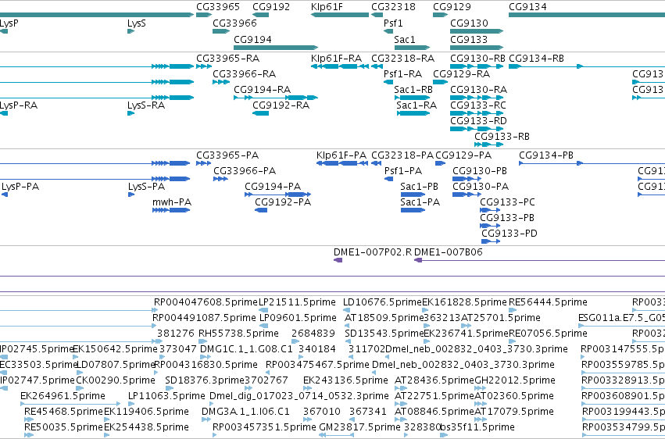The width and height of the screenshot is (665, 439).
Task: Select protein CG33965-PA
Action: (x=227, y=155)
